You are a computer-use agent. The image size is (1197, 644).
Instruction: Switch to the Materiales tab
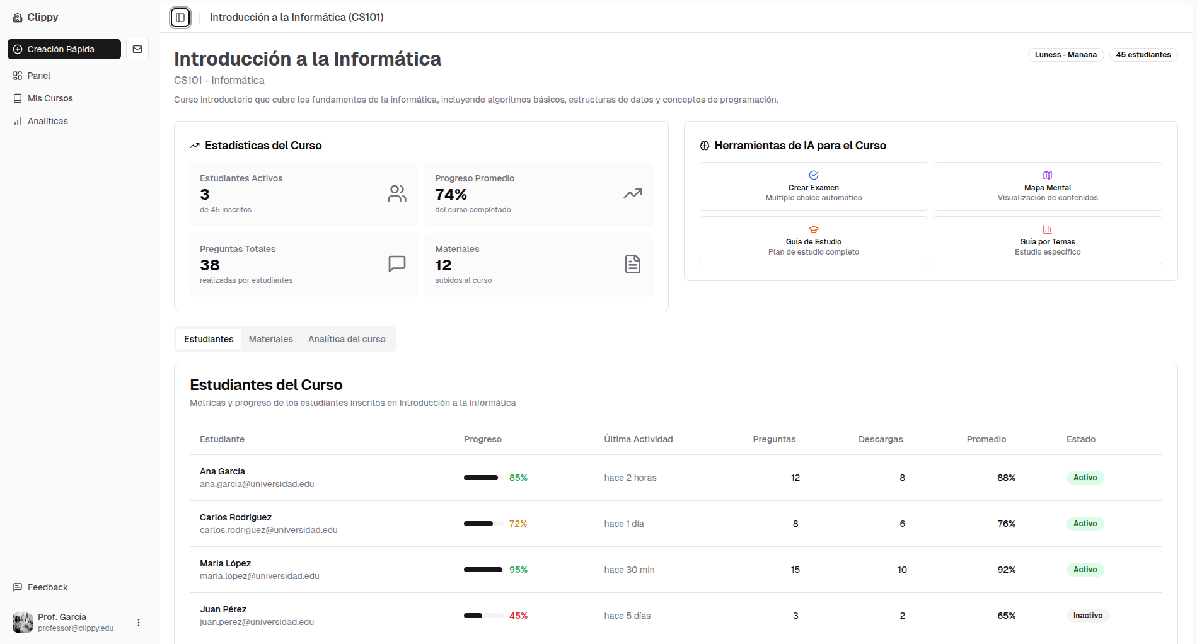(270, 338)
